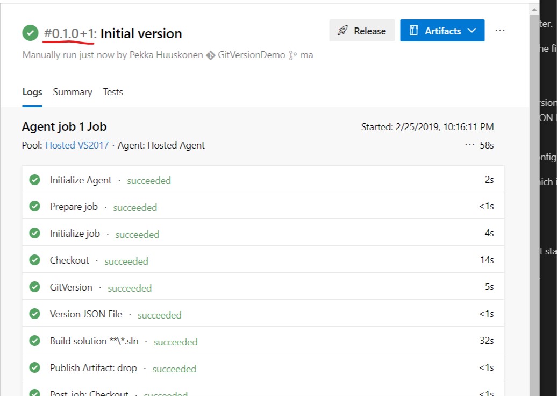This screenshot has height=396, width=557.
Task: Click the Publish Artifact: drop check icon
Action: coord(34,367)
